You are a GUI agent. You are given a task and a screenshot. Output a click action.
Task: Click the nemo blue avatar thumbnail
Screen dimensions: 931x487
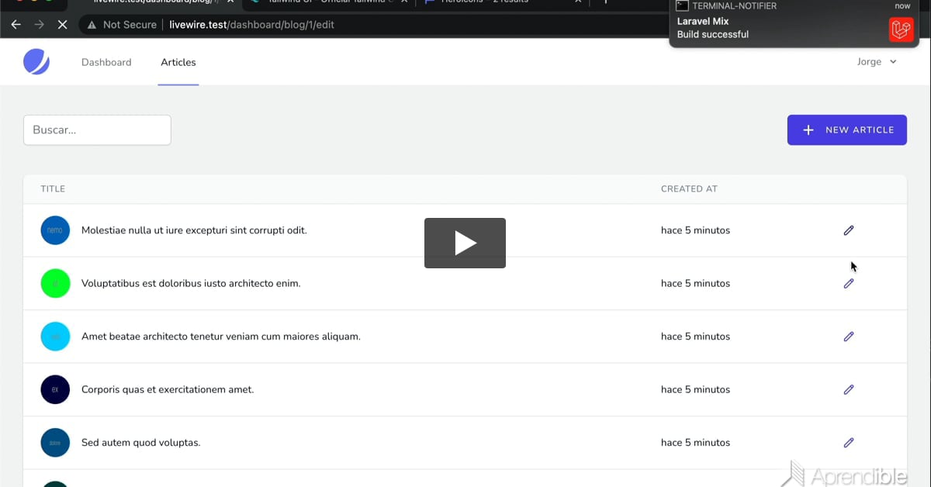point(55,230)
